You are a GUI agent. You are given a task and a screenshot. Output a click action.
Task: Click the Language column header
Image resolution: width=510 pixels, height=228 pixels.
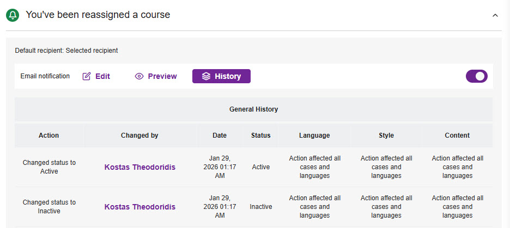pyautogui.click(x=314, y=135)
